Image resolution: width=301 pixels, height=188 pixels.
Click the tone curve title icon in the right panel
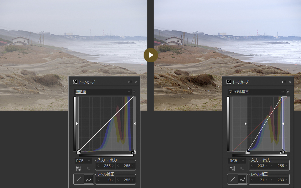(x=229, y=82)
